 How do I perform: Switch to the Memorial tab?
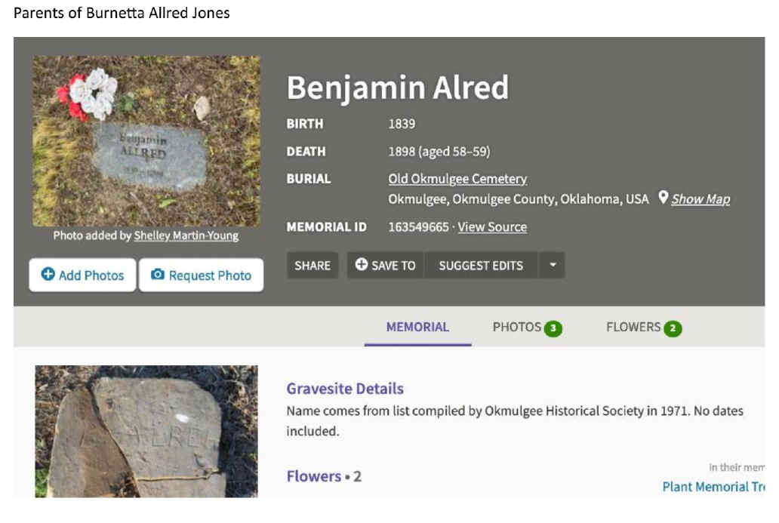[417, 327]
